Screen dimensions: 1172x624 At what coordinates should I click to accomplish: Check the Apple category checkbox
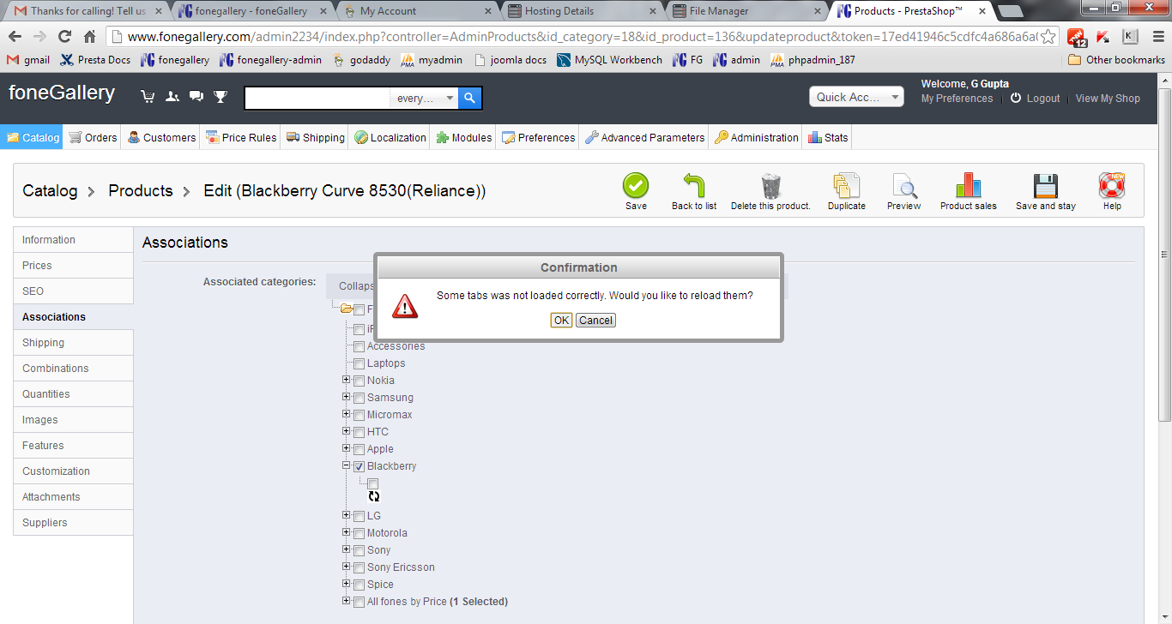(x=359, y=449)
